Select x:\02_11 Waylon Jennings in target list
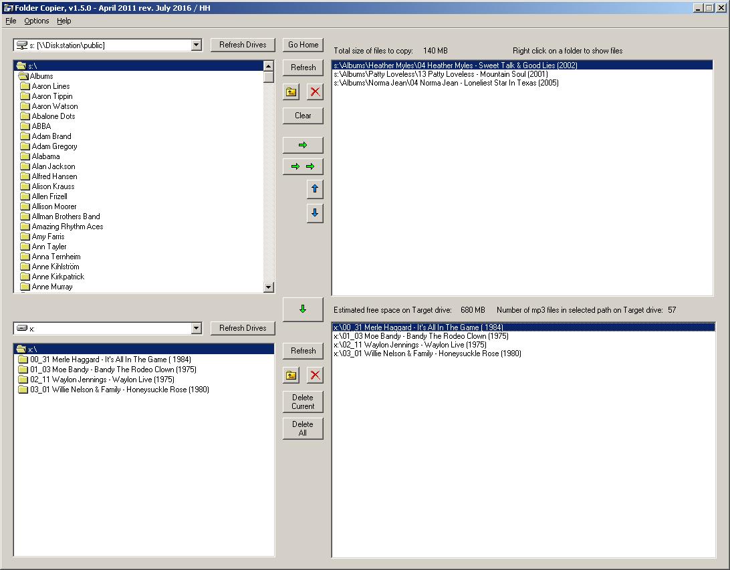The image size is (730, 570). point(523,345)
